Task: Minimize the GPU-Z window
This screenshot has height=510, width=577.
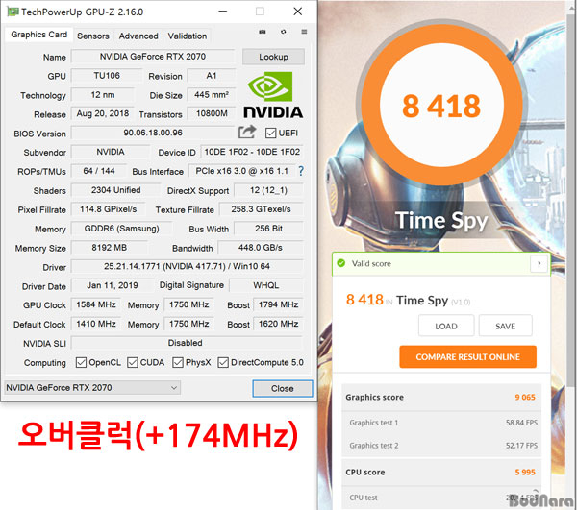Action: [223, 12]
